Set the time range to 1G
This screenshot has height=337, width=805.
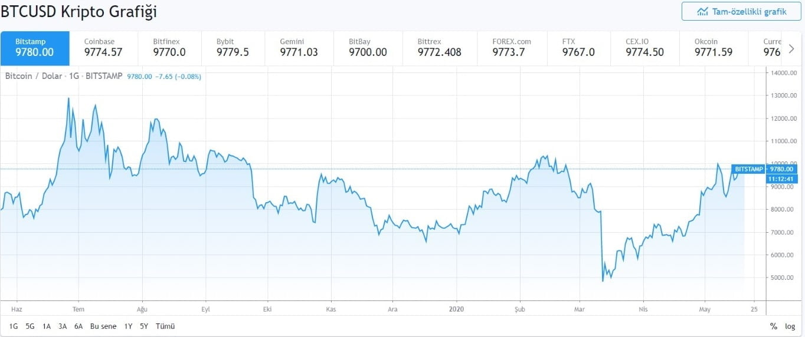pyautogui.click(x=14, y=326)
